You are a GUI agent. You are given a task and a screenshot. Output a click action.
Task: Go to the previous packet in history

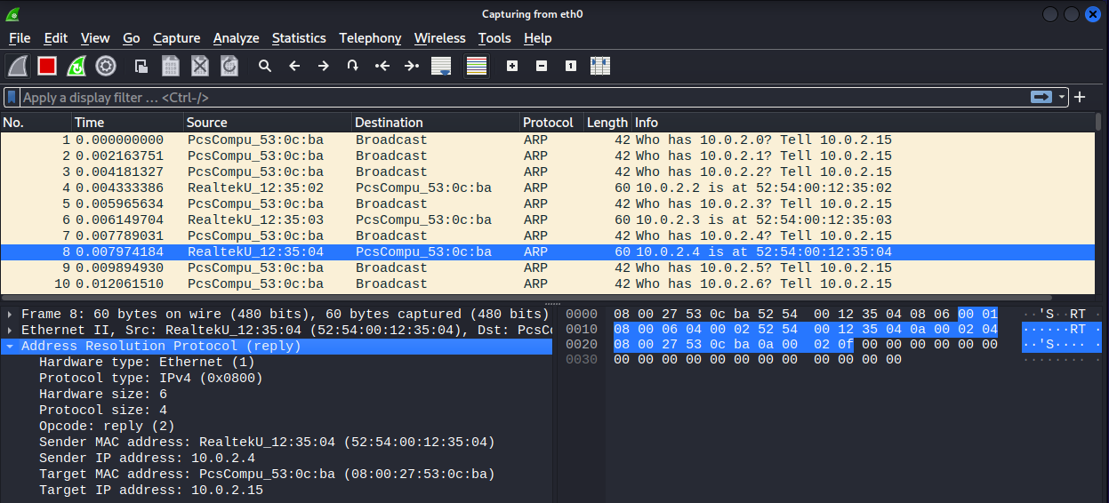[x=294, y=66]
